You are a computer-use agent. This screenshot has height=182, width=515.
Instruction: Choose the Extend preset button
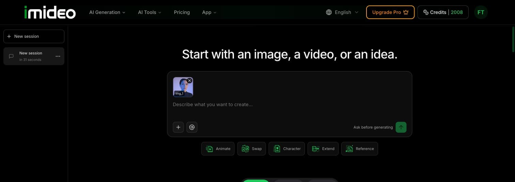coord(323,149)
